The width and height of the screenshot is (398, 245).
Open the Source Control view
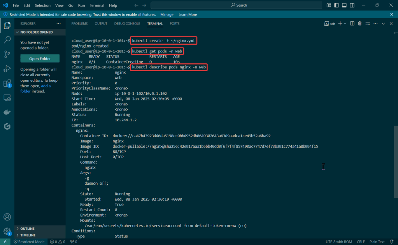tap(7, 54)
